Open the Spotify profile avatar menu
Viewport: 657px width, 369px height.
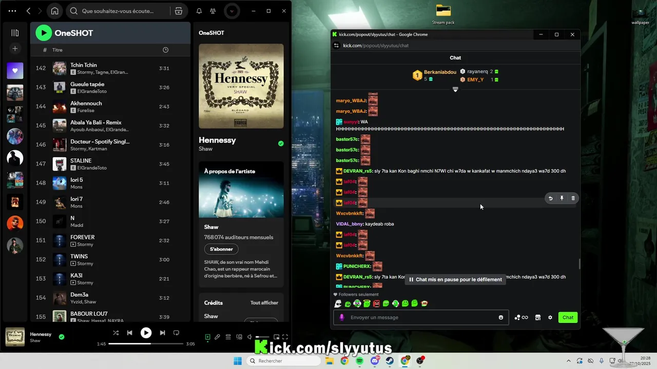coord(232,11)
